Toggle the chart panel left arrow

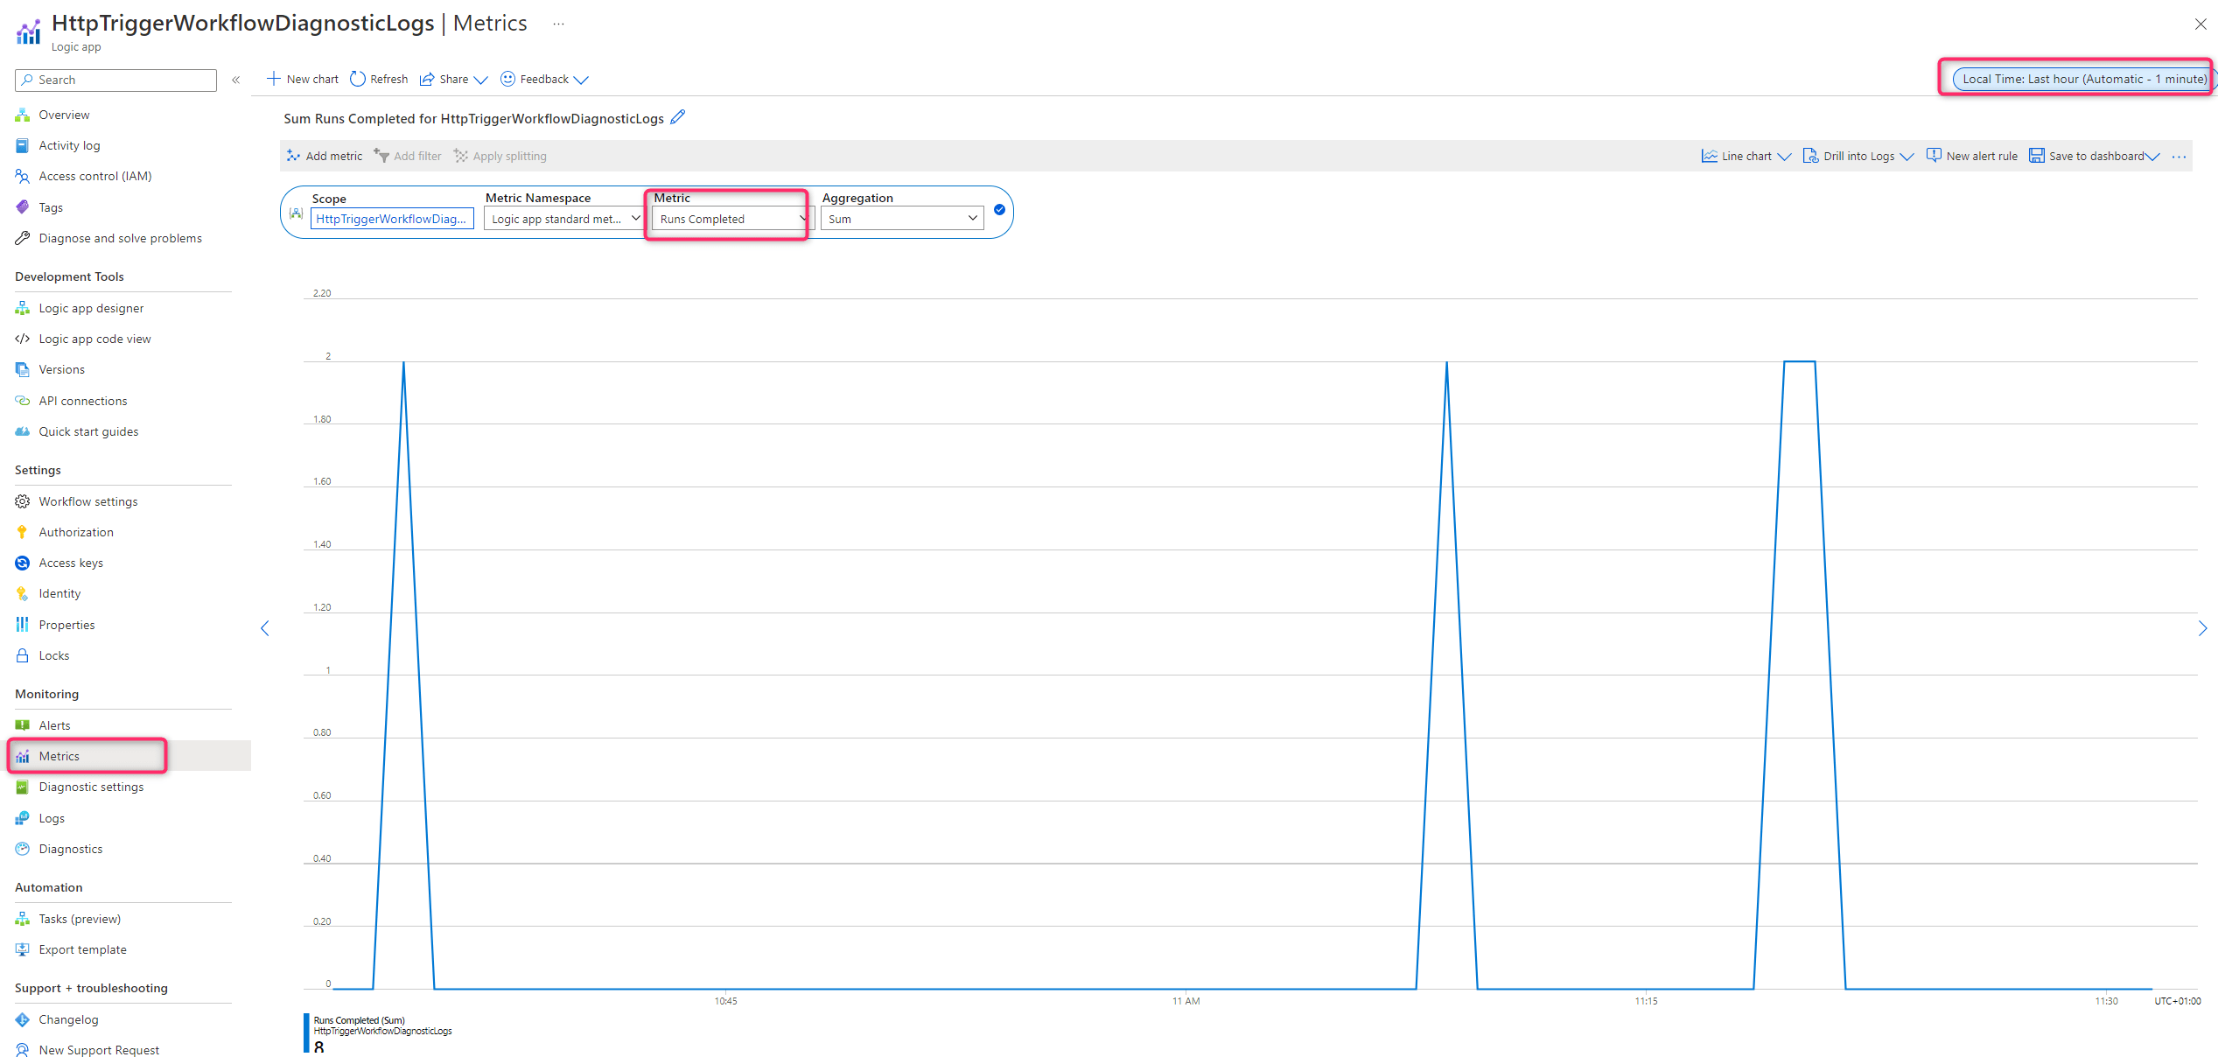265,628
